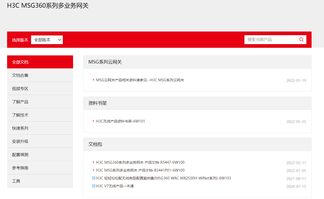Screen dimensions: 324x199
Task: Click the 文档包 section header
Action: 197,144
